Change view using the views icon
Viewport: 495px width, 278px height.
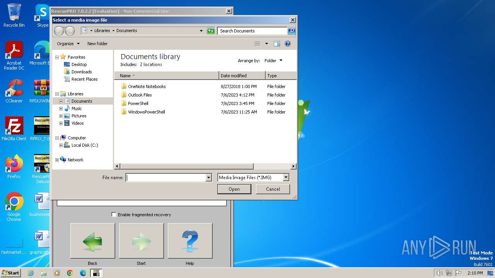click(257, 44)
